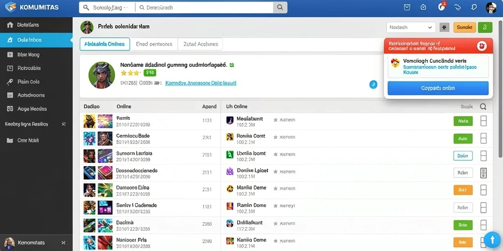Click the page header profile avatar
This screenshot has width=503, height=251.
tap(86, 27)
